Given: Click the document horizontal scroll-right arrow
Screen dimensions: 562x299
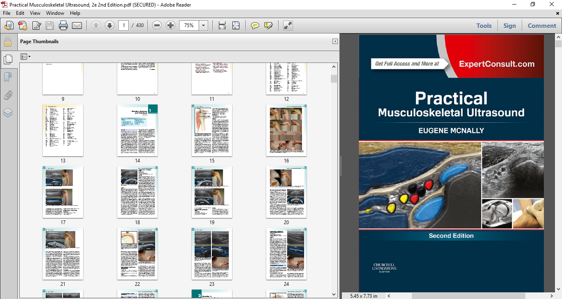Looking at the screenshot, I should 551,296.
